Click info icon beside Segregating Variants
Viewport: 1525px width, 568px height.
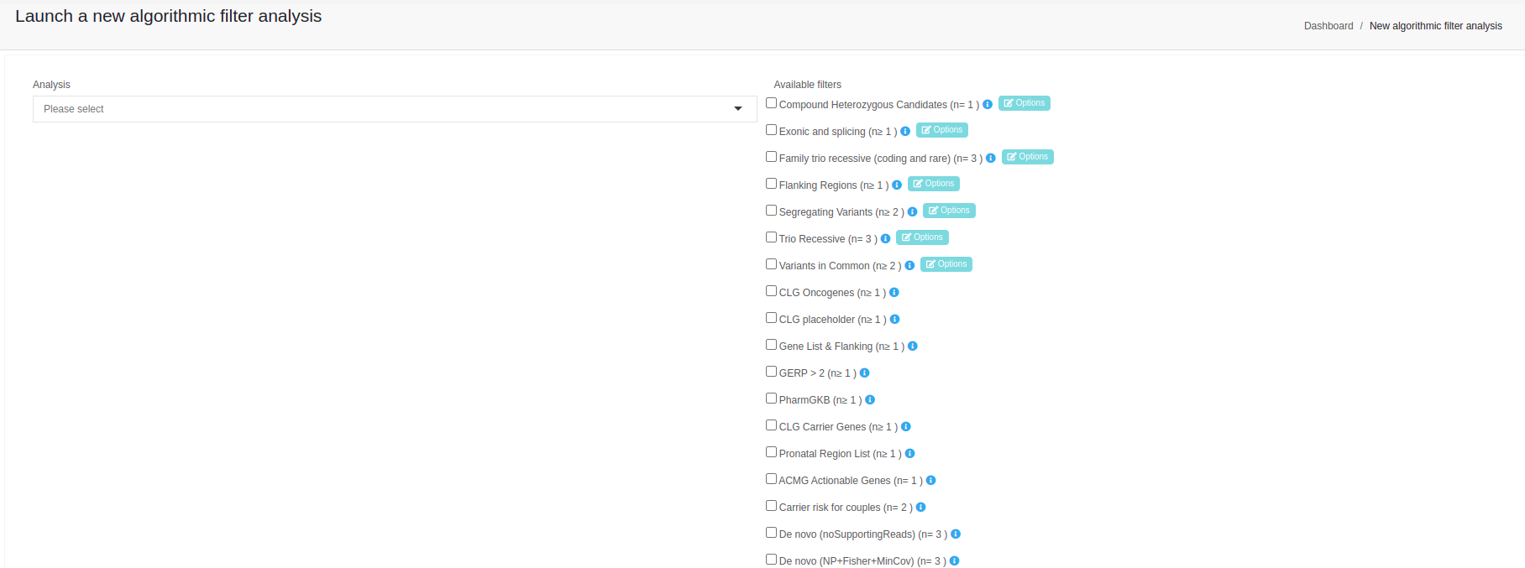coord(912,212)
